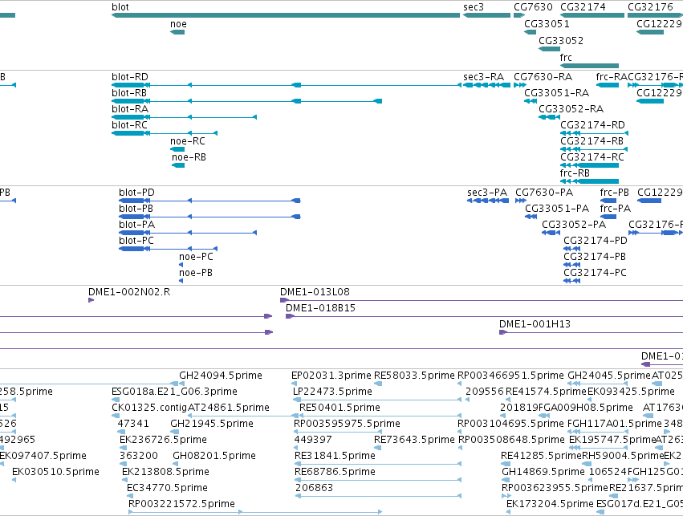Image resolution: width=683 pixels, height=516 pixels.
Task: Select EST RE31841.5prime
Action: 378,464
